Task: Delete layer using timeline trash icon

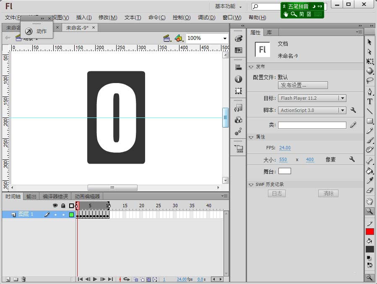Action: (x=24, y=279)
